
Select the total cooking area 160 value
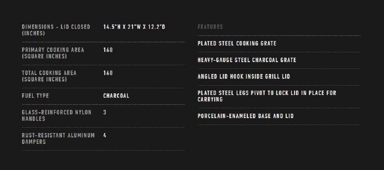(x=108, y=73)
